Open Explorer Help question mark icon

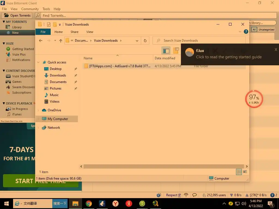click(246, 32)
